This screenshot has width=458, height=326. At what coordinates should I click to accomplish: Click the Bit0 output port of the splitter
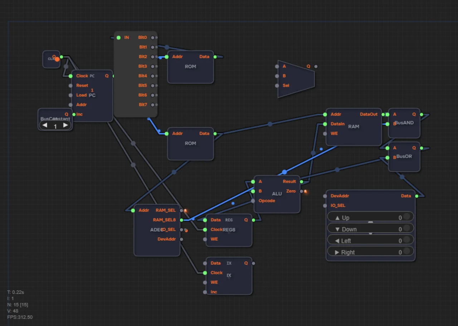click(x=153, y=38)
